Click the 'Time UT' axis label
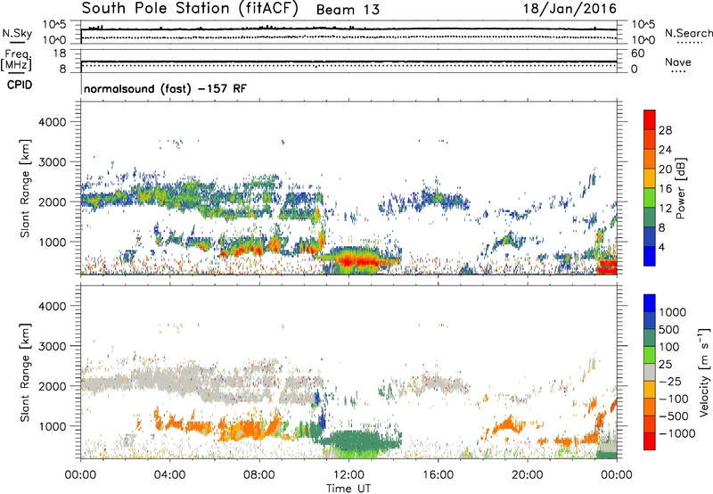 pos(348,489)
